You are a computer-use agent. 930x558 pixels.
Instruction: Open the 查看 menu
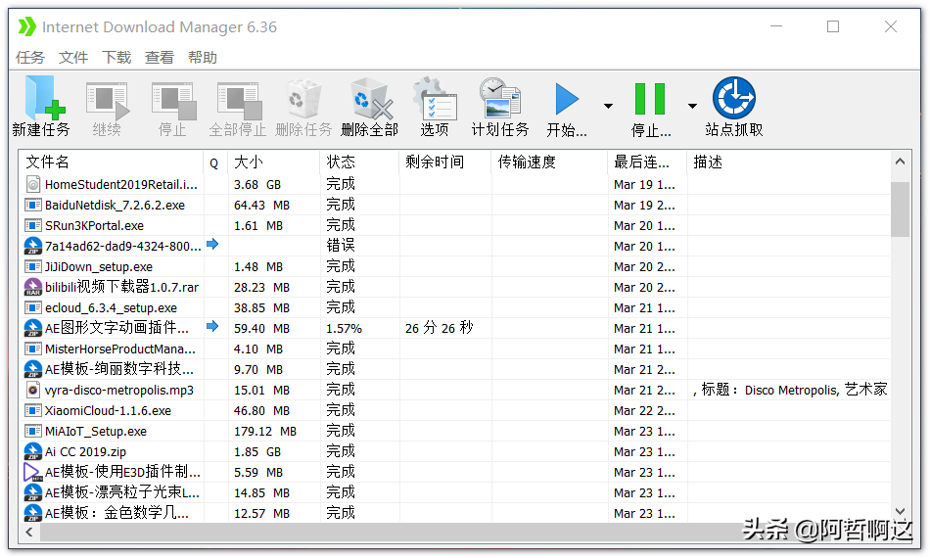click(160, 58)
